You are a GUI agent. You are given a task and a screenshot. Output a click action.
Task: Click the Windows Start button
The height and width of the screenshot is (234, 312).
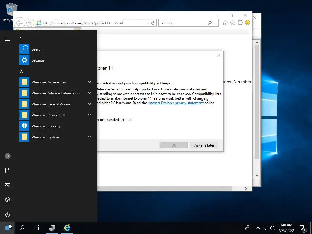7,228
